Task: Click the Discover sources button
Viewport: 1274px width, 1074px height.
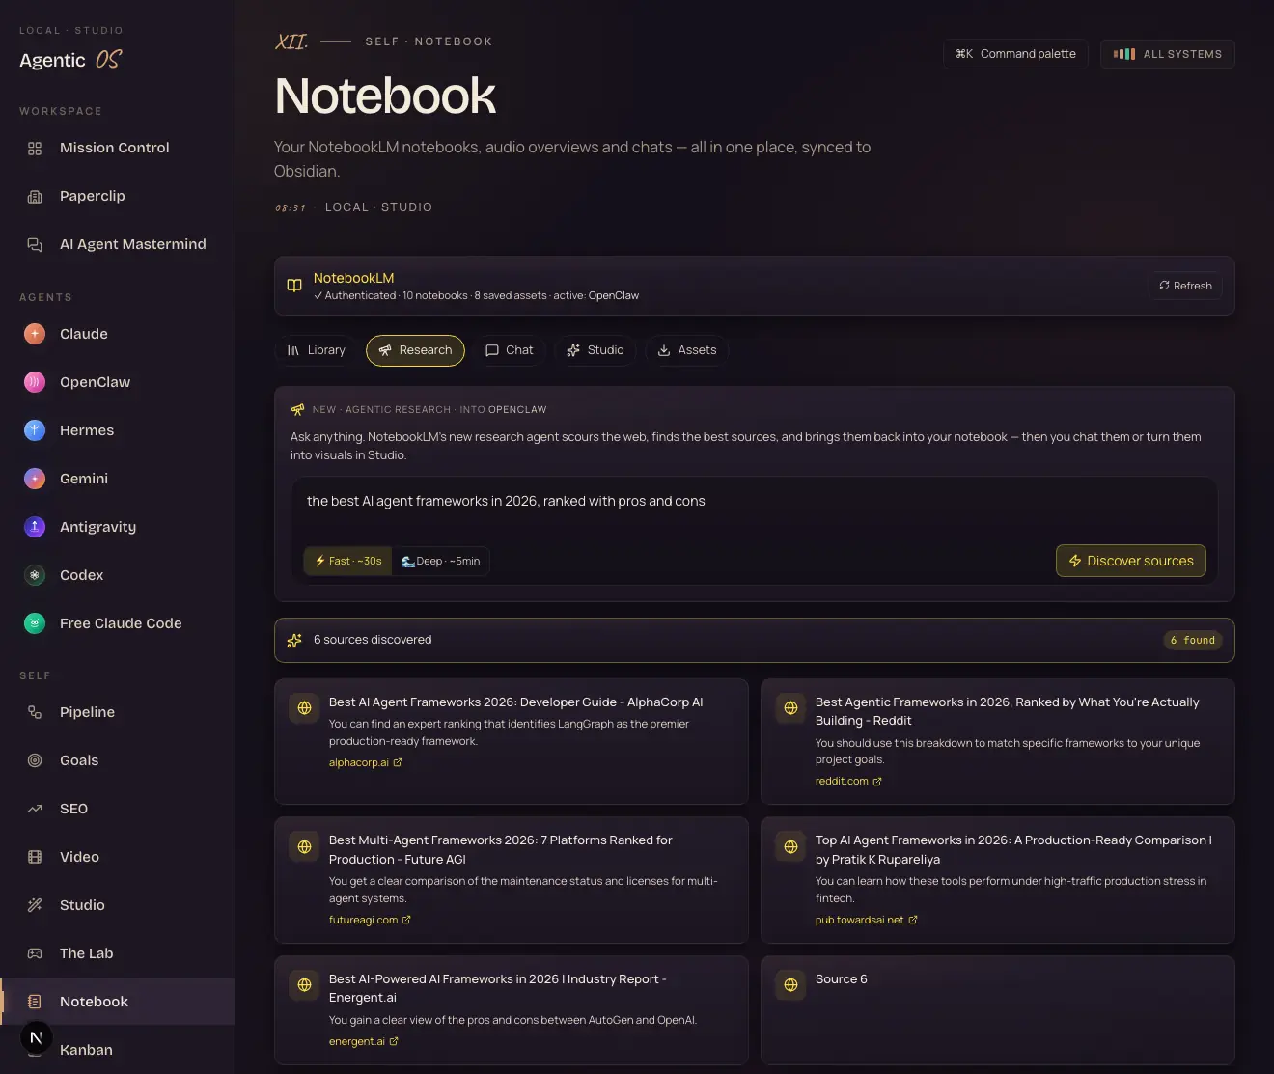Action: tap(1131, 561)
